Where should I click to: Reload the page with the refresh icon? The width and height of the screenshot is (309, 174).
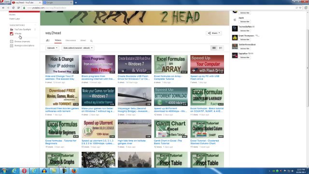[13, 8]
